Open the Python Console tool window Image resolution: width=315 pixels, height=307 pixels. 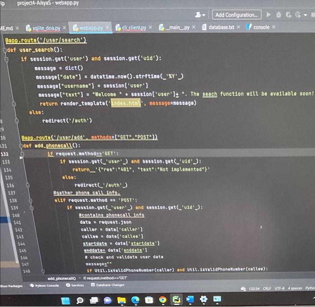tap(45, 285)
